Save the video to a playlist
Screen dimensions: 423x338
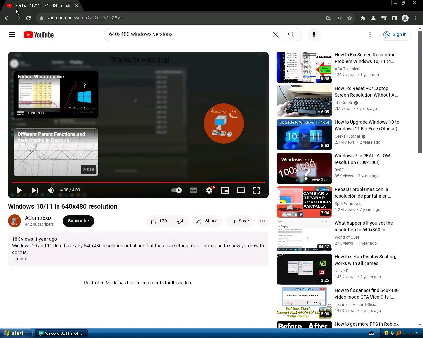click(239, 221)
